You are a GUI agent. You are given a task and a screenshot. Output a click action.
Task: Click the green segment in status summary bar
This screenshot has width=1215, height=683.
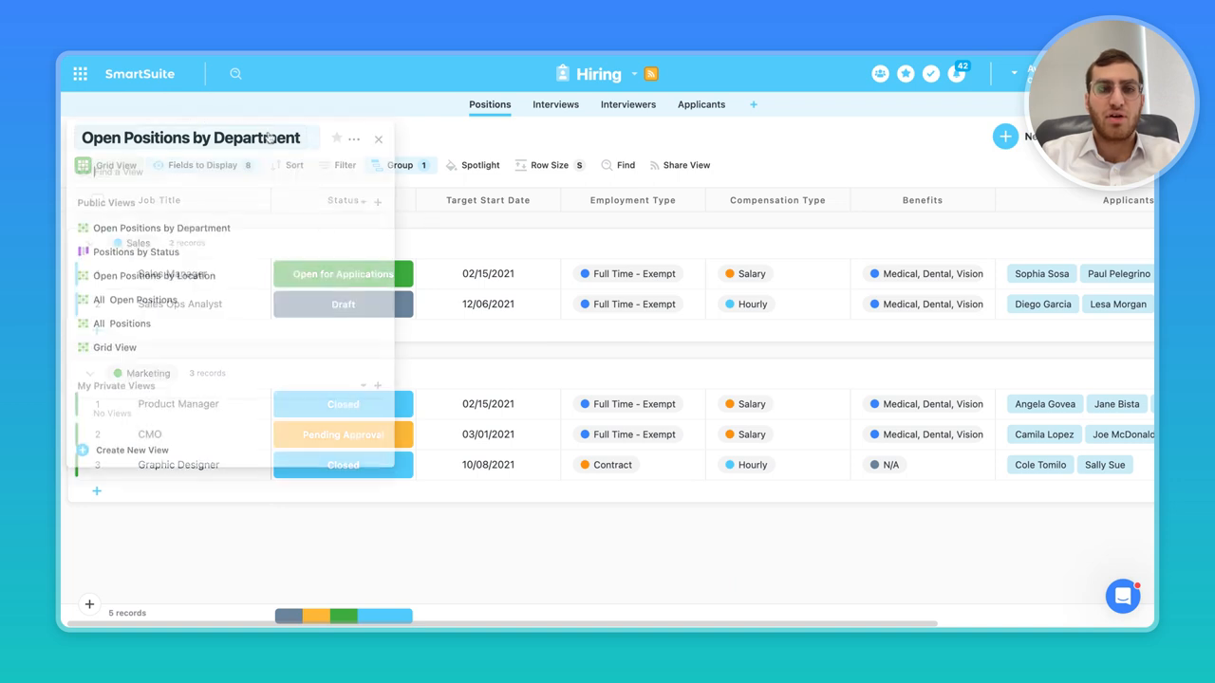(x=343, y=616)
